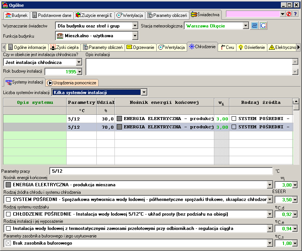This screenshot has width=302, height=251.
Task: Expand the Wyznaczanie świadectw dropdown
Action: 135,26
